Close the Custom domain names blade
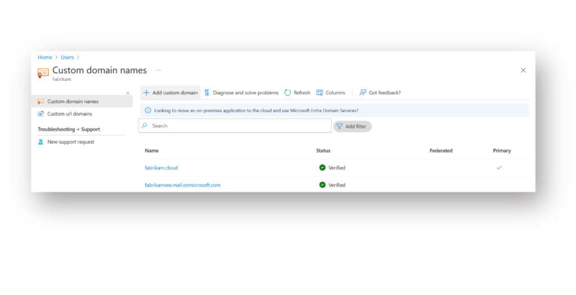This screenshot has height=295, width=576. point(524,70)
